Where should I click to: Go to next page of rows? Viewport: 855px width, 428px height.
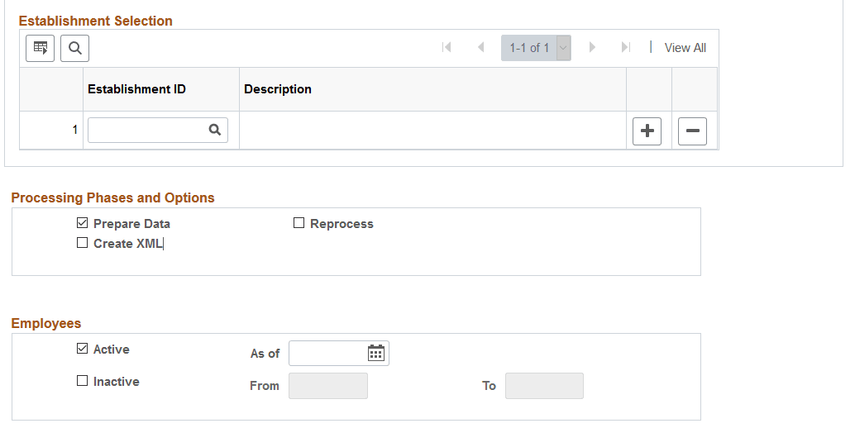[592, 48]
